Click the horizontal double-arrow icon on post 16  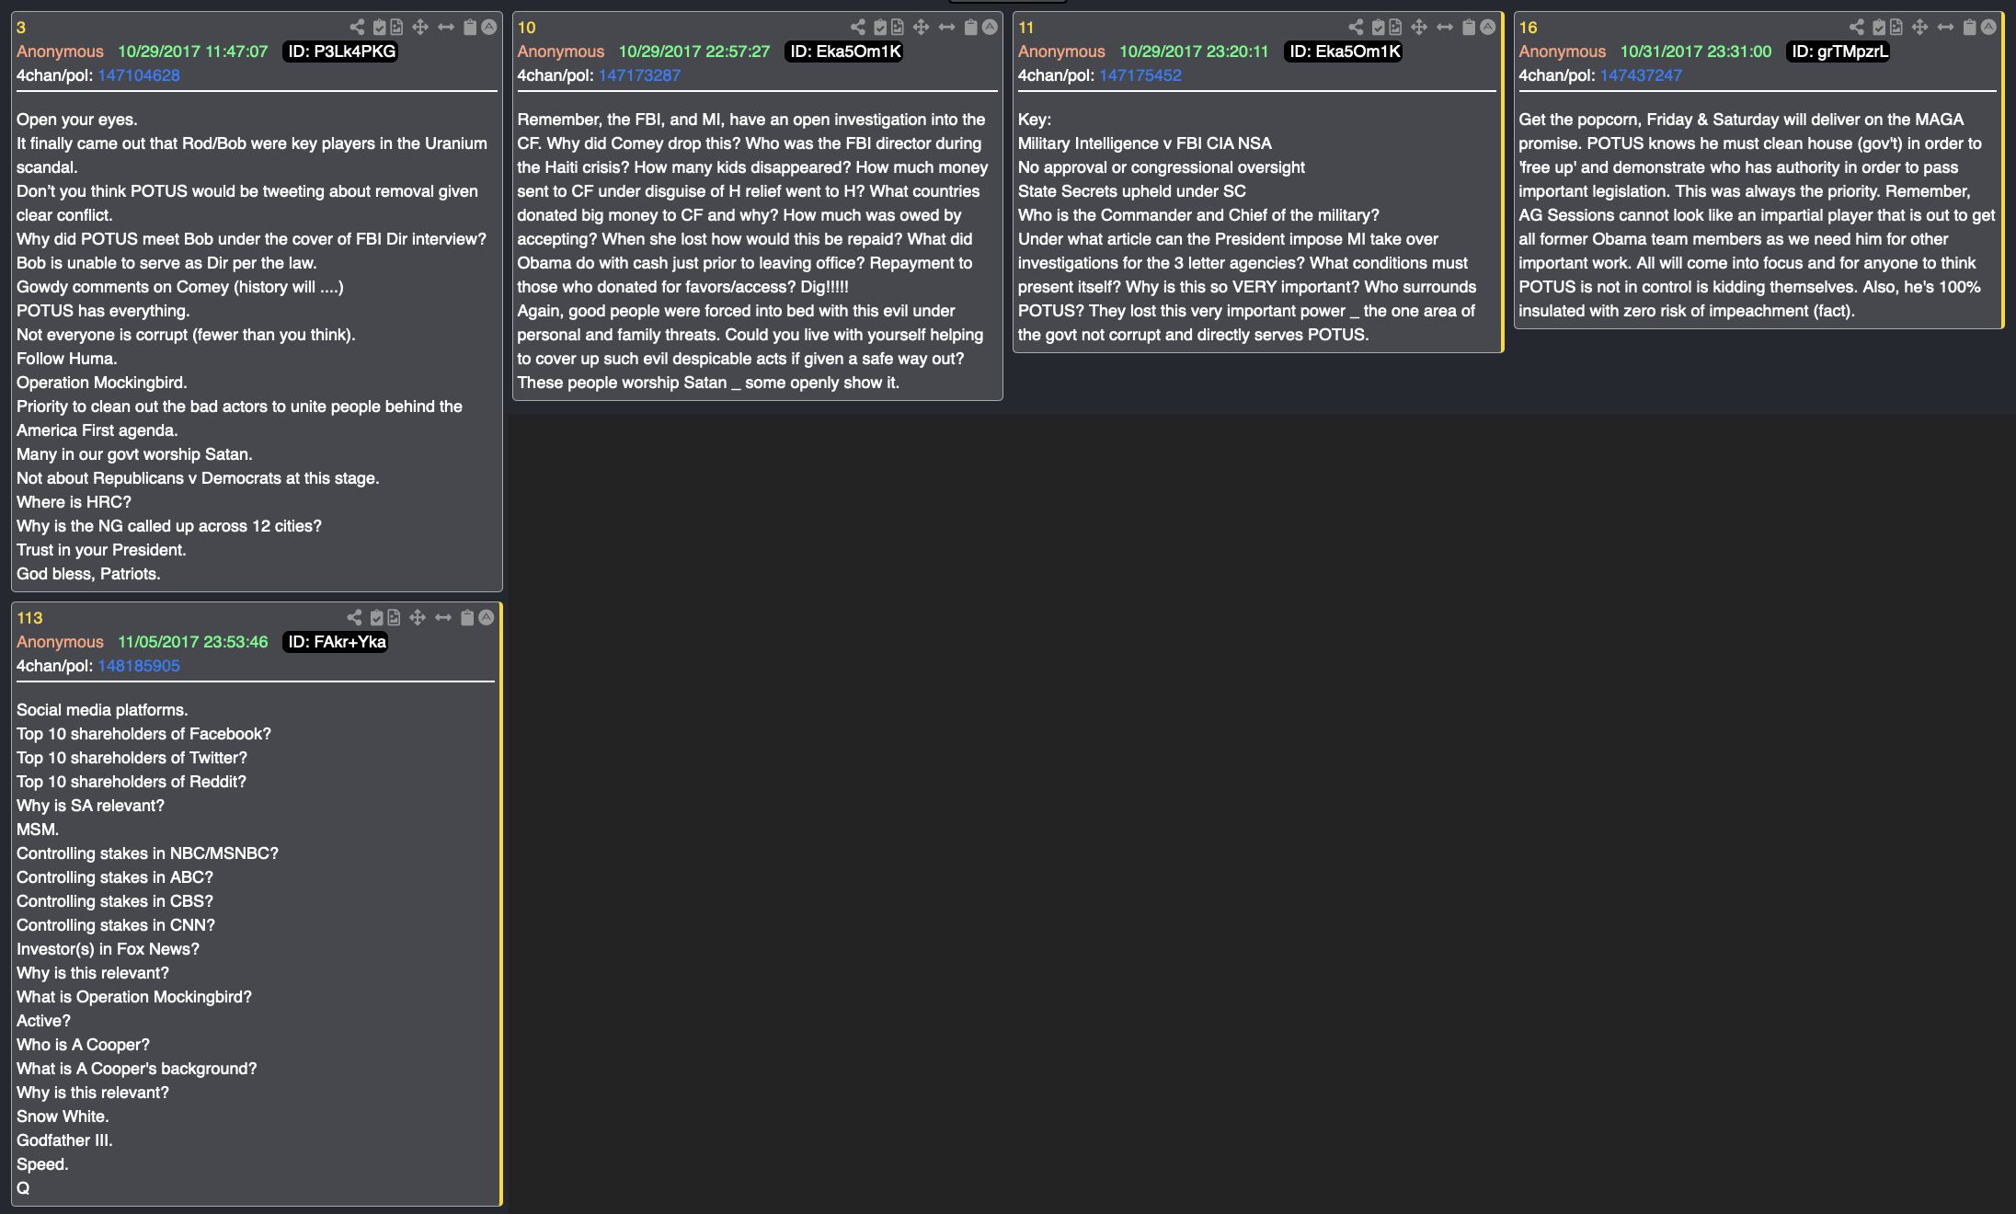pyautogui.click(x=1946, y=28)
